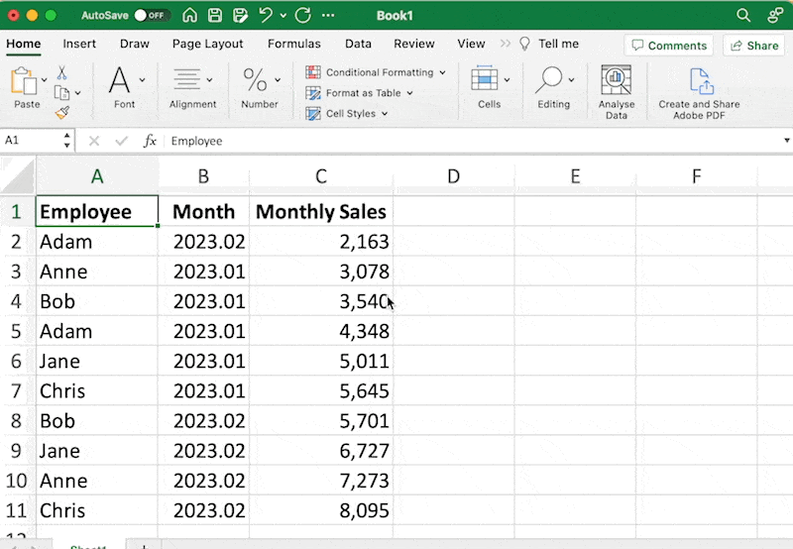
Task: Open the Cells group button
Action: click(490, 87)
